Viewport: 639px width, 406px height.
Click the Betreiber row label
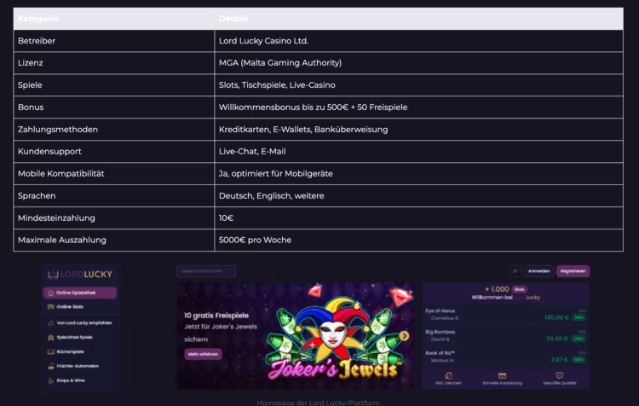coord(37,41)
